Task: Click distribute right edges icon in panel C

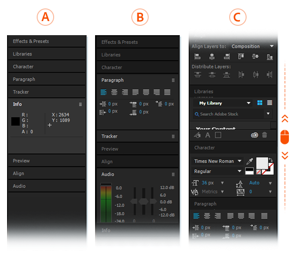Action: click(270, 75)
